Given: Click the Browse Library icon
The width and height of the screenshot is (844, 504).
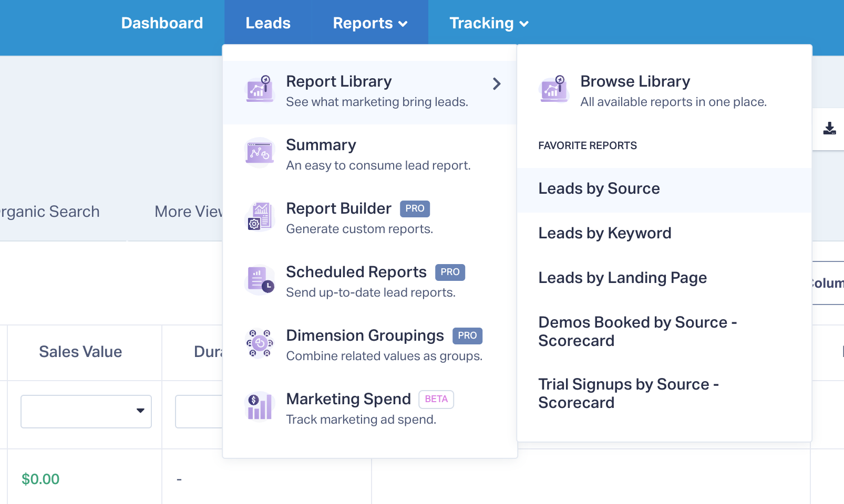Looking at the screenshot, I should [x=554, y=89].
